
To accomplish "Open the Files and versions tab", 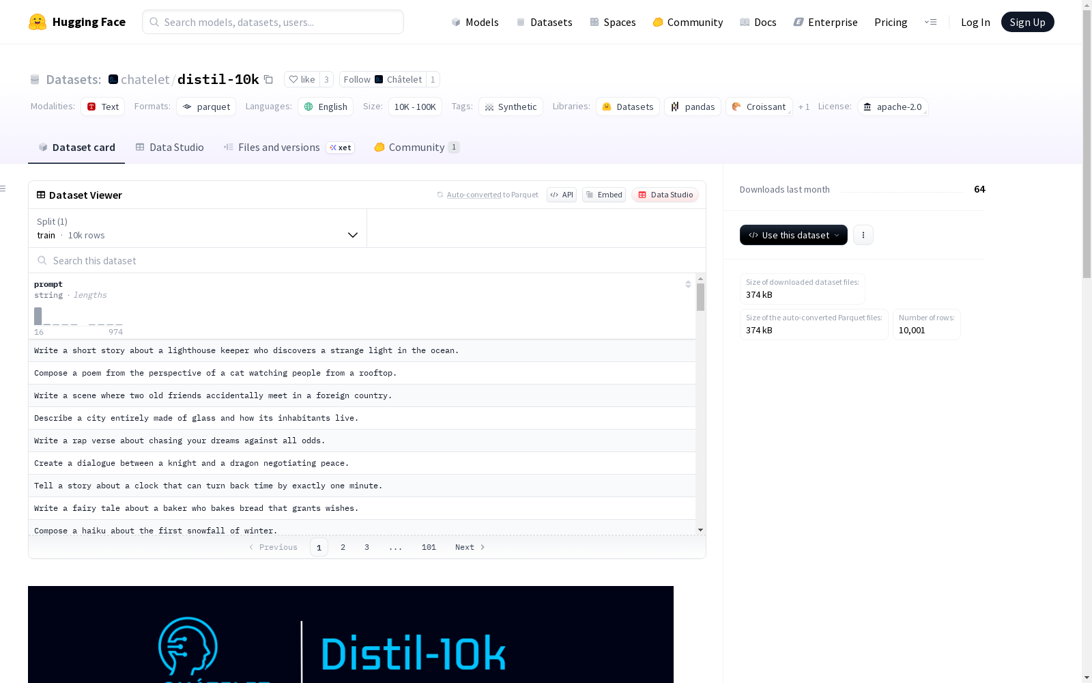I will click(x=289, y=148).
